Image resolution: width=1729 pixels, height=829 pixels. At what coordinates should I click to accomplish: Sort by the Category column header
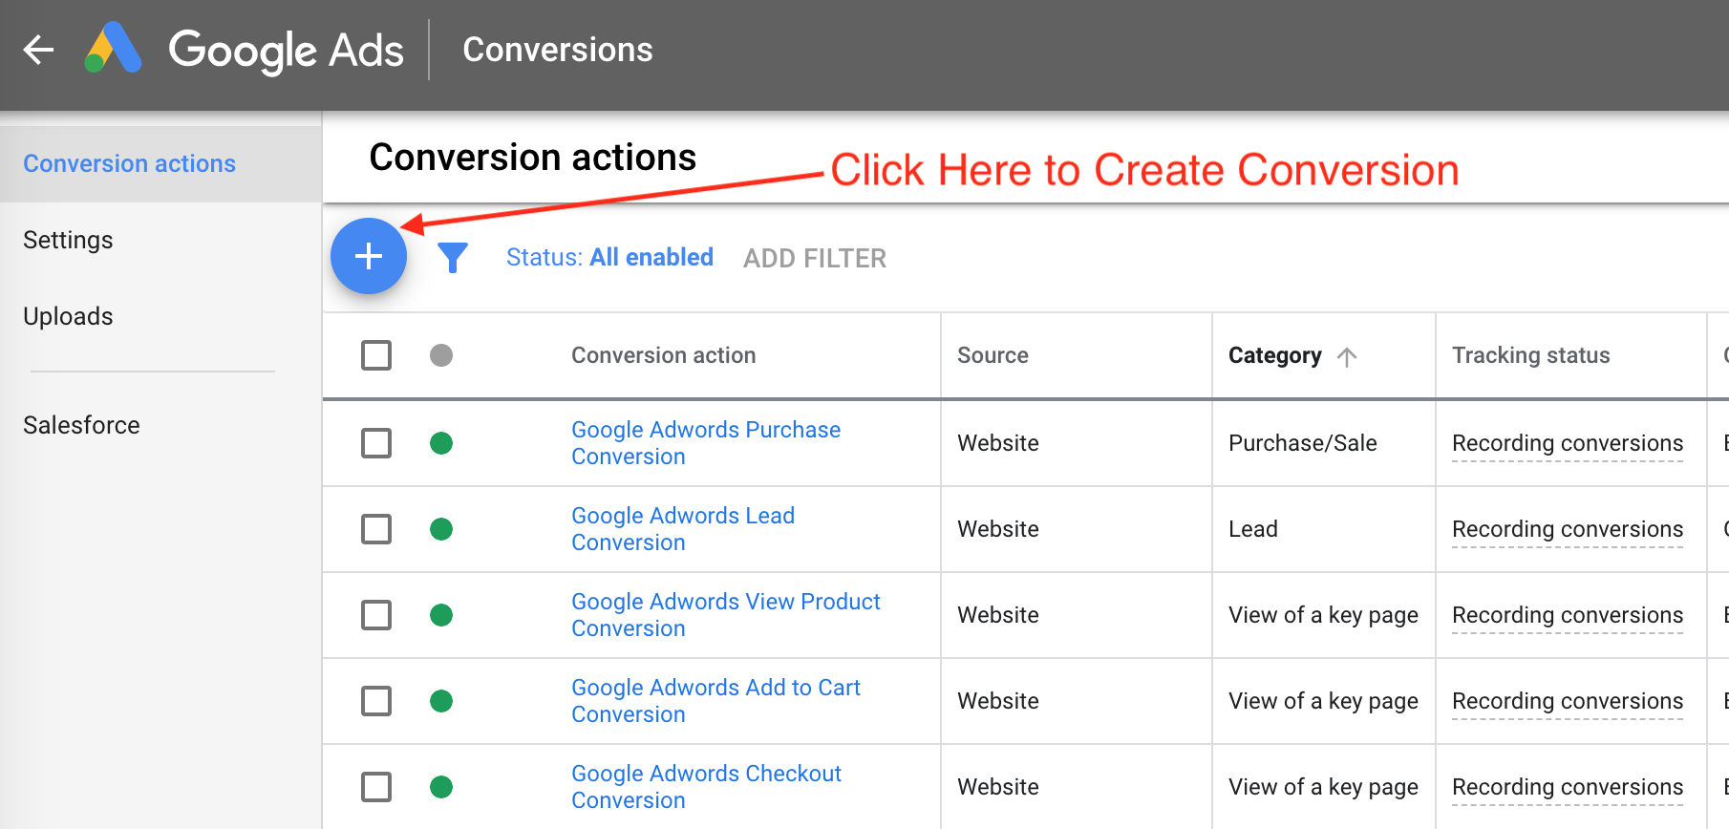pyautogui.click(x=1274, y=355)
